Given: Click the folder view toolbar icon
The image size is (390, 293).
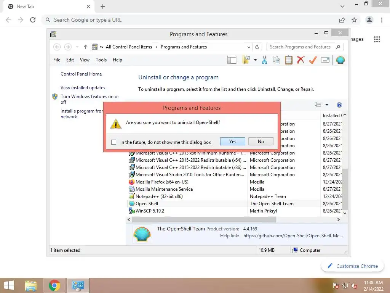Looking at the screenshot, I should tap(246, 60).
